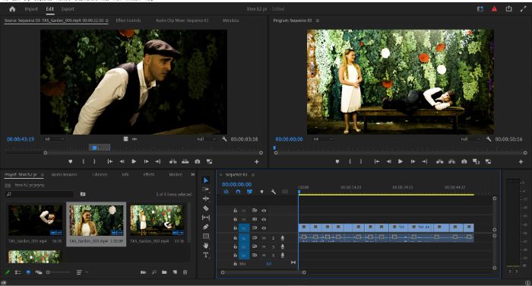The height and width of the screenshot is (286, 532).
Task: Choose the Ripple Edit tool
Action: coord(206,199)
